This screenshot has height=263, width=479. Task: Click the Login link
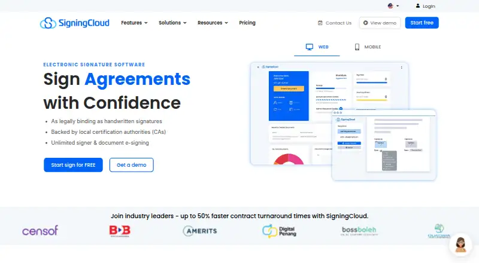pyautogui.click(x=425, y=6)
